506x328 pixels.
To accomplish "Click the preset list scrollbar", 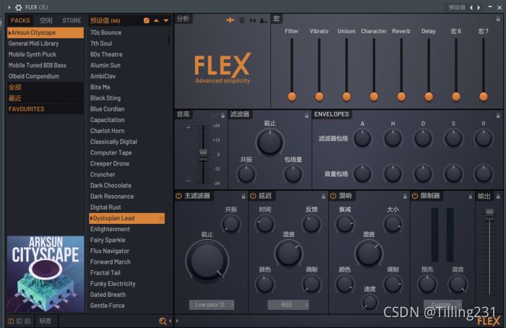I will [168, 40].
